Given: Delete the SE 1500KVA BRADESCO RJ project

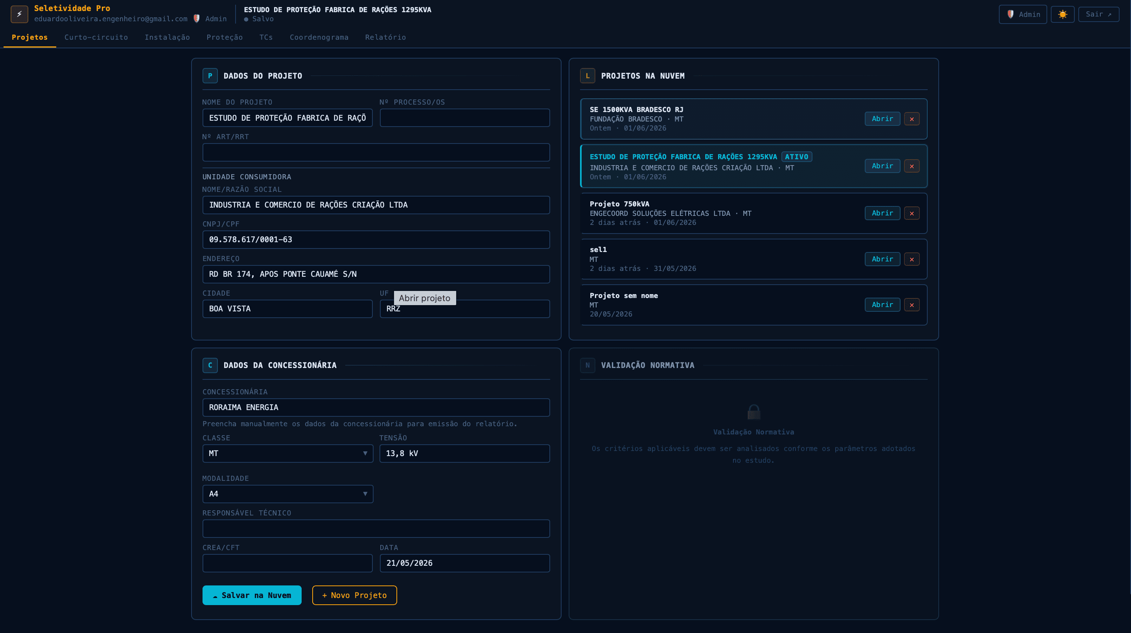Looking at the screenshot, I should click(912, 119).
